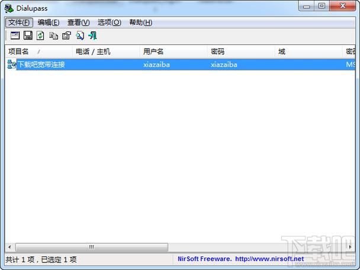The height and width of the screenshot is (270, 360).
Task: Click the scroll left arrow
Action: pyautogui.click(x=9, y=247)
